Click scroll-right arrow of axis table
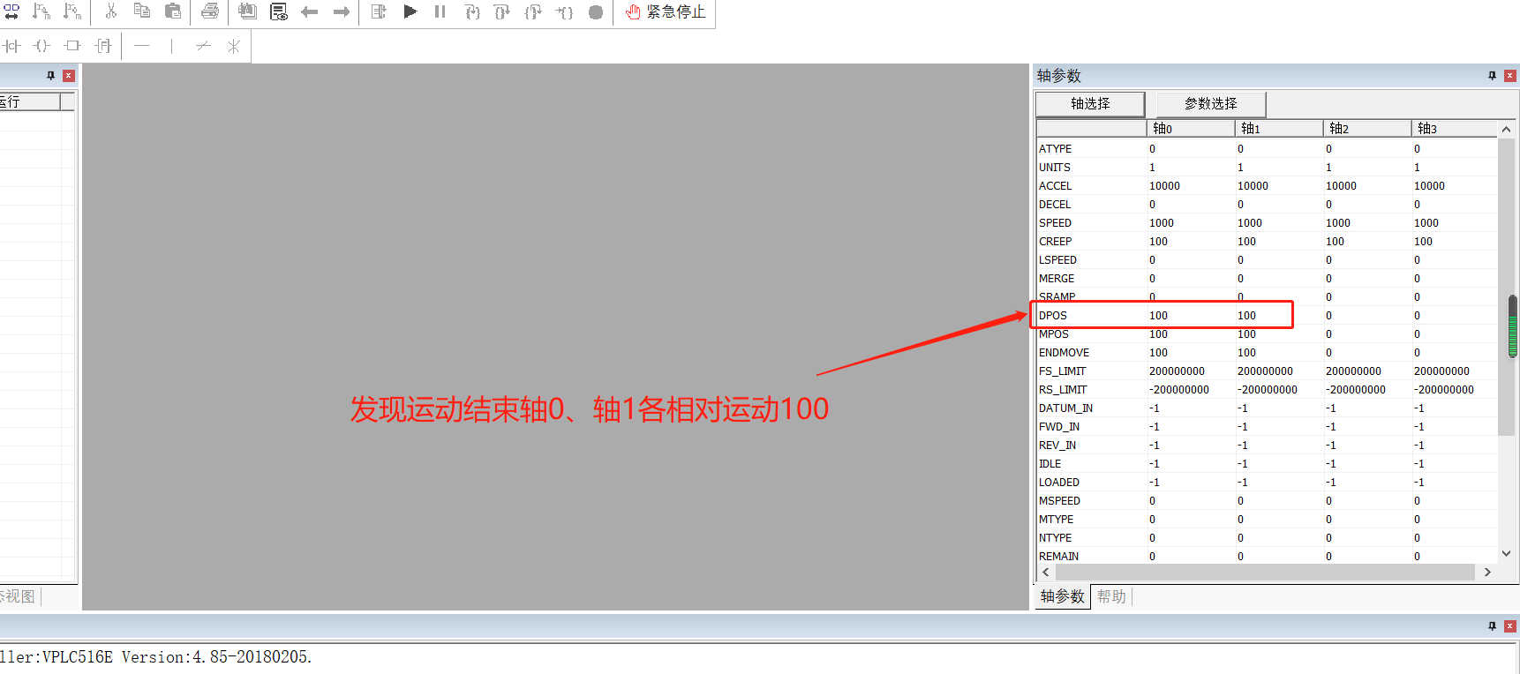The width and height of the screenshot is (1520, 674). pos(1487,573)
